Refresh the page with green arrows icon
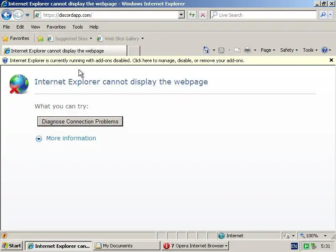The image size is (336, 252). 192,15
